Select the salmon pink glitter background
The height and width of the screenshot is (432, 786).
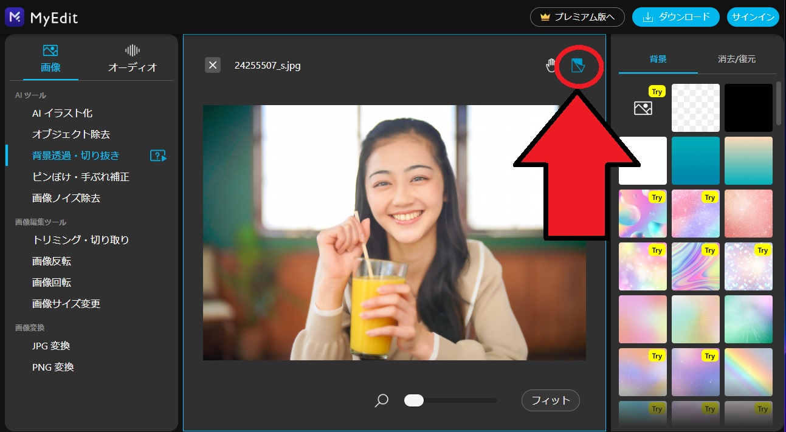(748, 213)
